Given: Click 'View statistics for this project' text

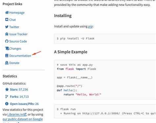Looking at the screenshot, I should point(23,110).
